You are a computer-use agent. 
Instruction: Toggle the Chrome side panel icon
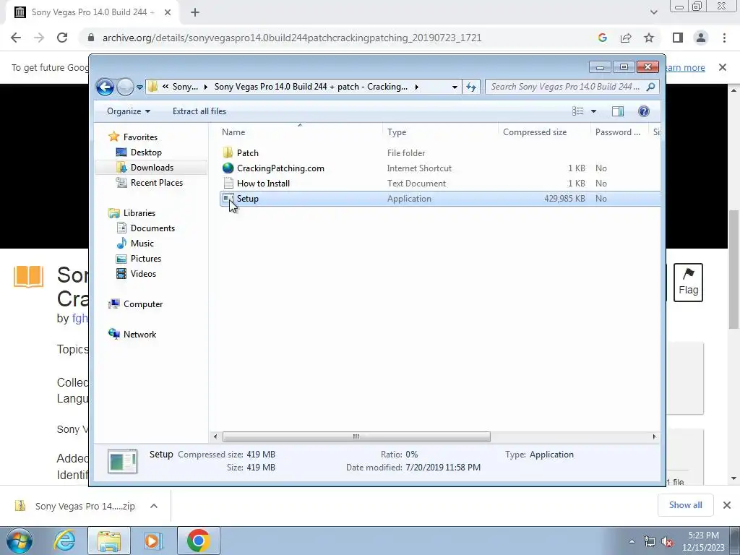pyautogui.click(x=678, y=38)
